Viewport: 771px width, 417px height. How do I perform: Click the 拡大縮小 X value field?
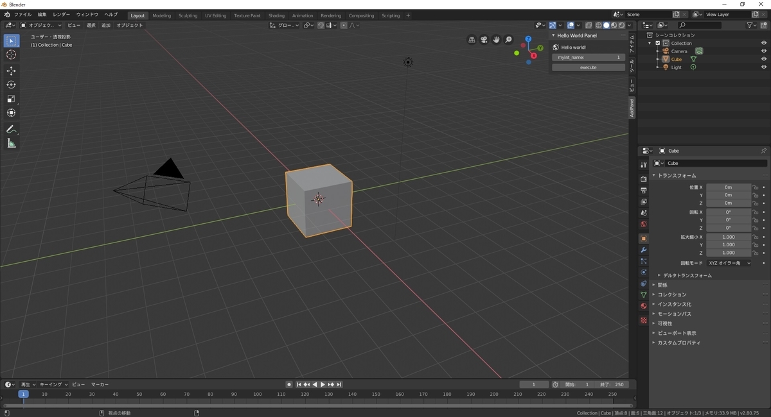(729, 237)
